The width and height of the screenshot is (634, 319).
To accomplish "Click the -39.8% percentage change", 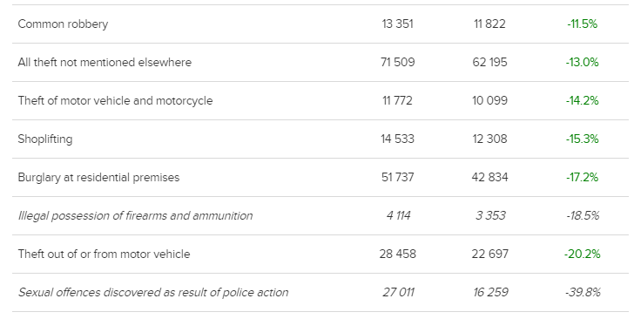I will (x=583, y=292).
